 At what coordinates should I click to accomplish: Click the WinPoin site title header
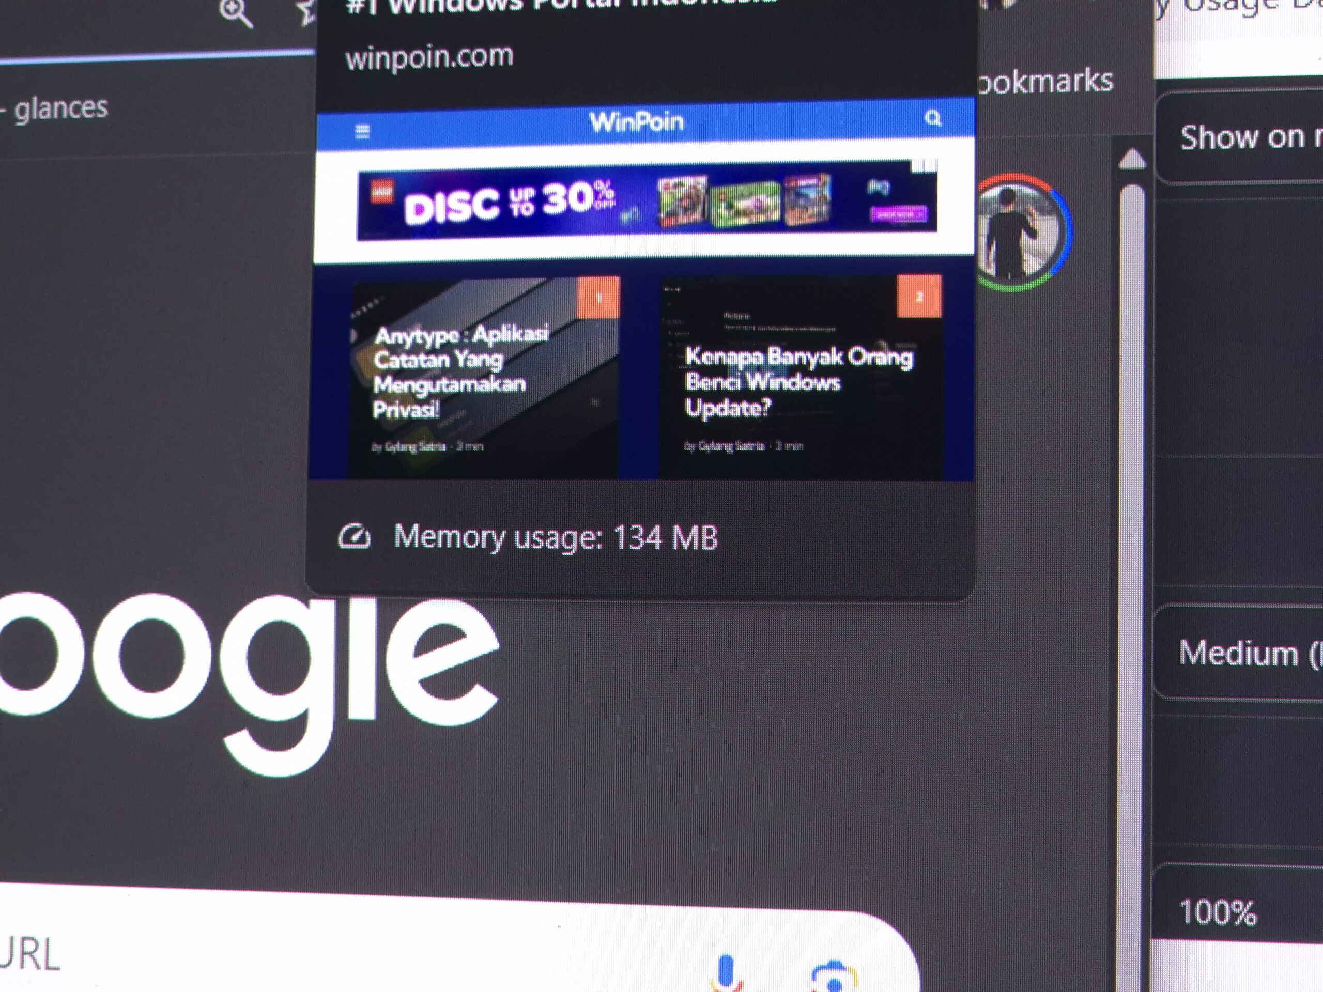click(636, 122)
